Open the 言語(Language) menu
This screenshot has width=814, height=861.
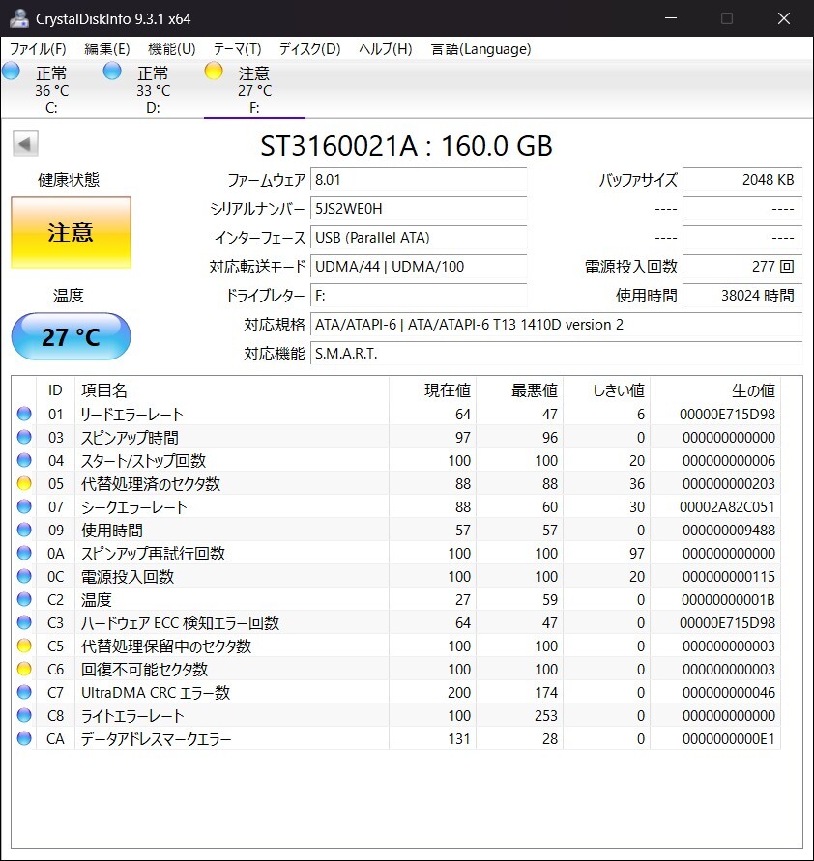coord(481,49)
